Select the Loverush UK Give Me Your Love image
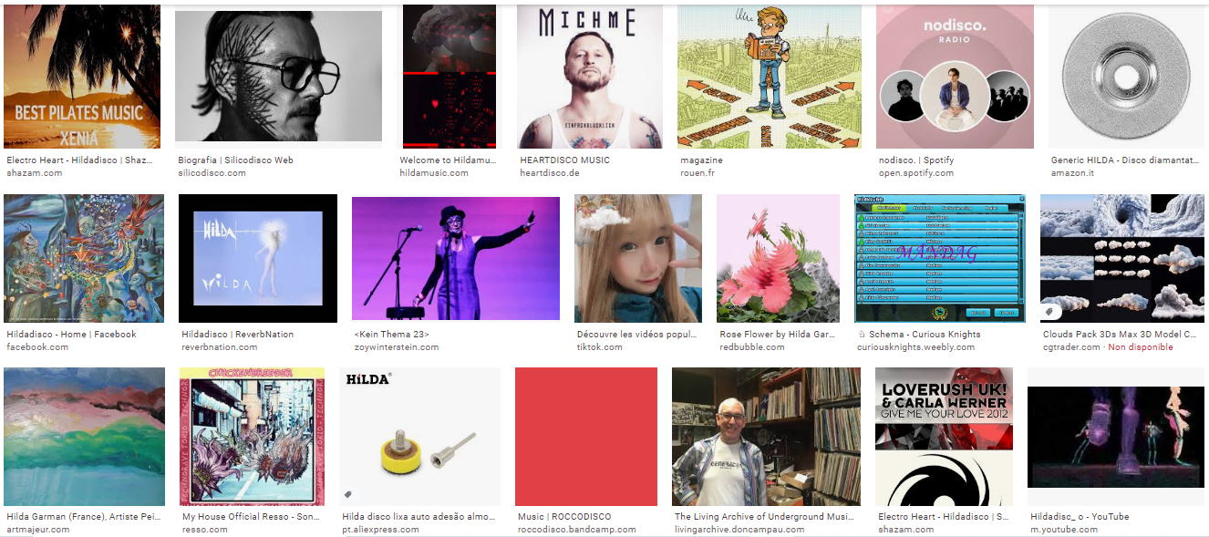 (x=944, y=437)
